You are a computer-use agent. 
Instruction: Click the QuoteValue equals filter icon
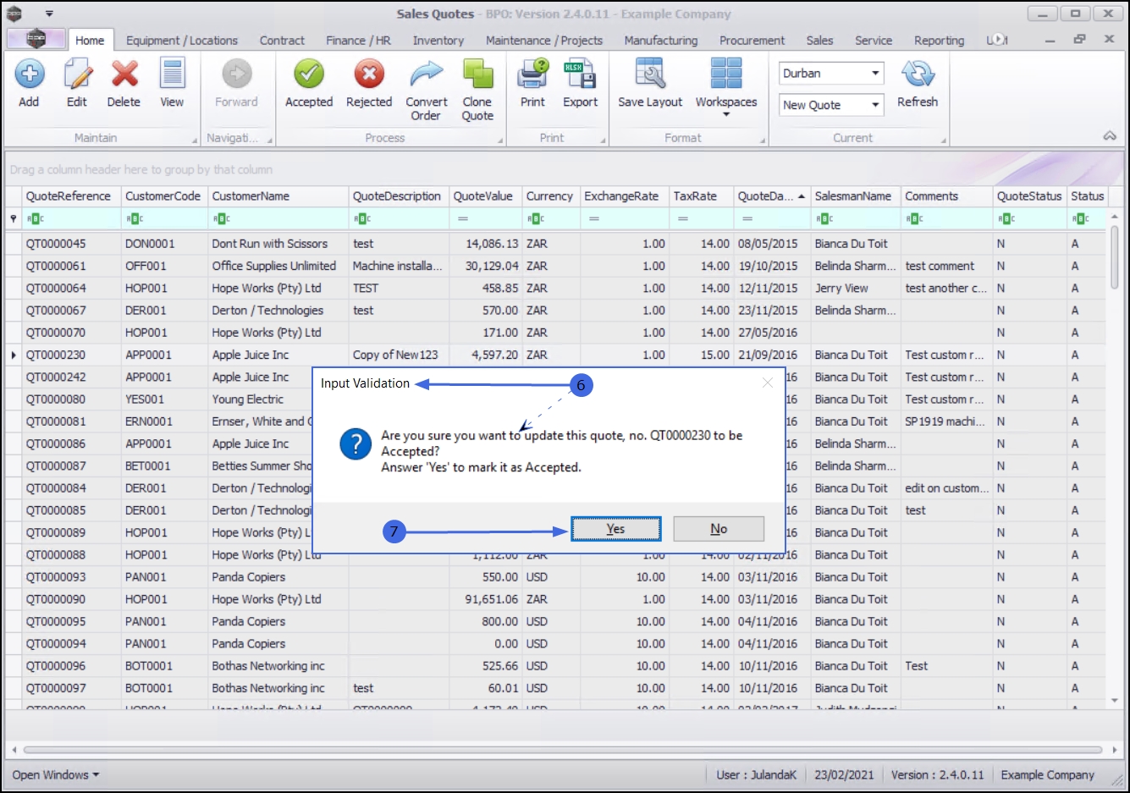pos(463,219)
